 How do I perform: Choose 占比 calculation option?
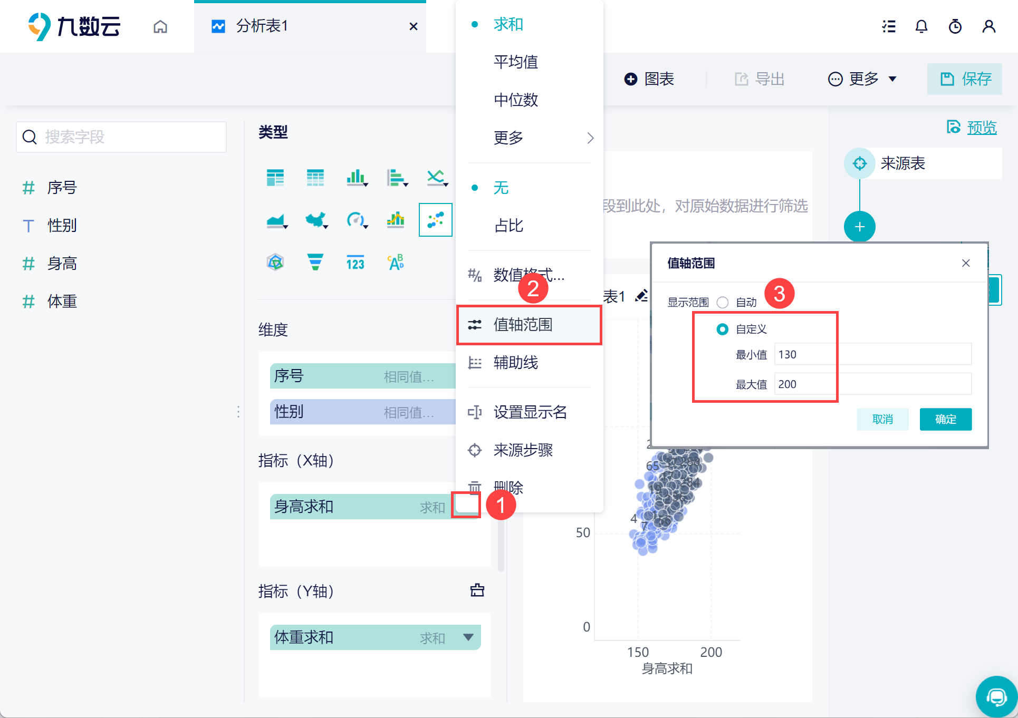pos(508,226)
